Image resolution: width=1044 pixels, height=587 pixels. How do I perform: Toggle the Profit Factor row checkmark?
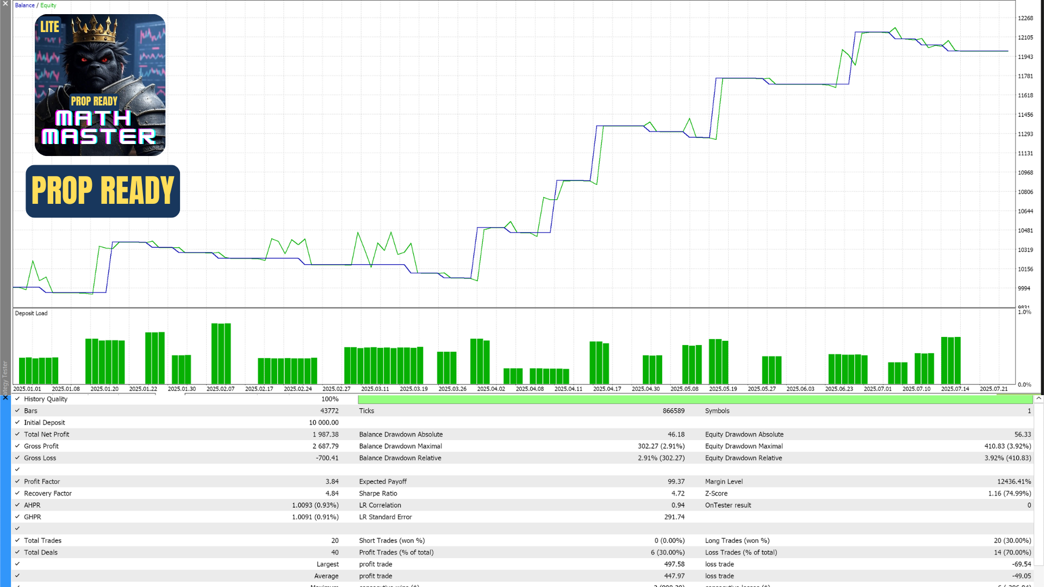click(17, 482)
